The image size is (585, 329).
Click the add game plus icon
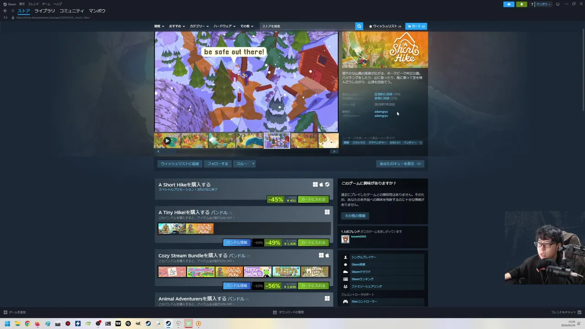[5, 312]
